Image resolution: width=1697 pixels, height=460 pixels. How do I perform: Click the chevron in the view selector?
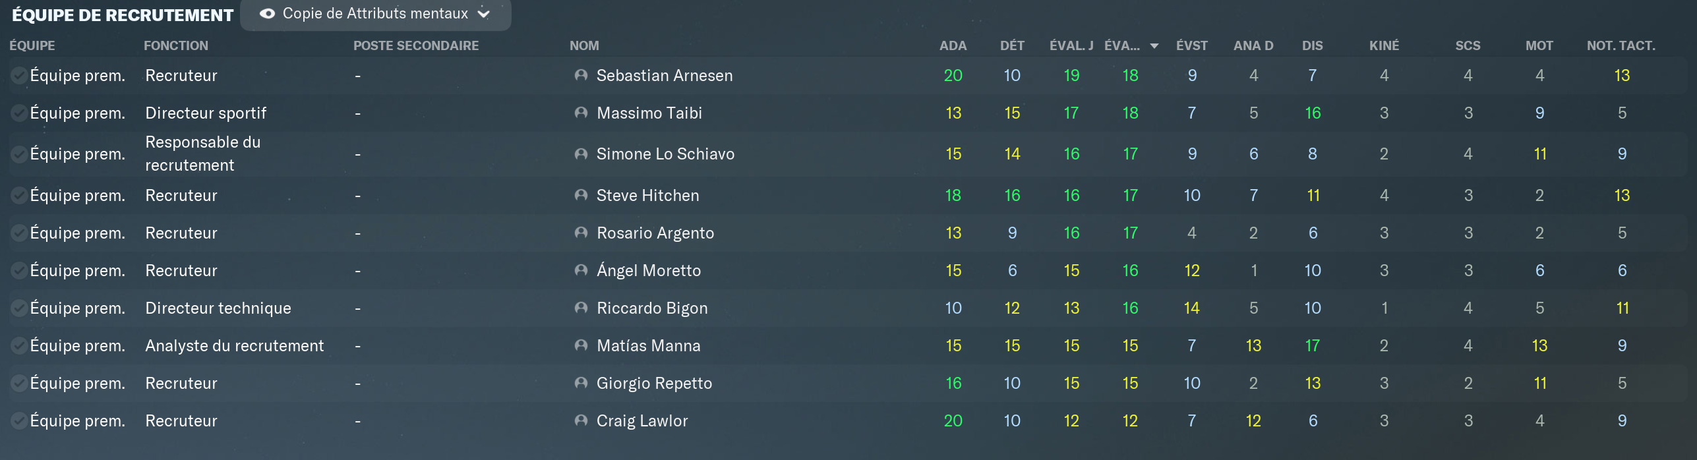click(484, 14)
